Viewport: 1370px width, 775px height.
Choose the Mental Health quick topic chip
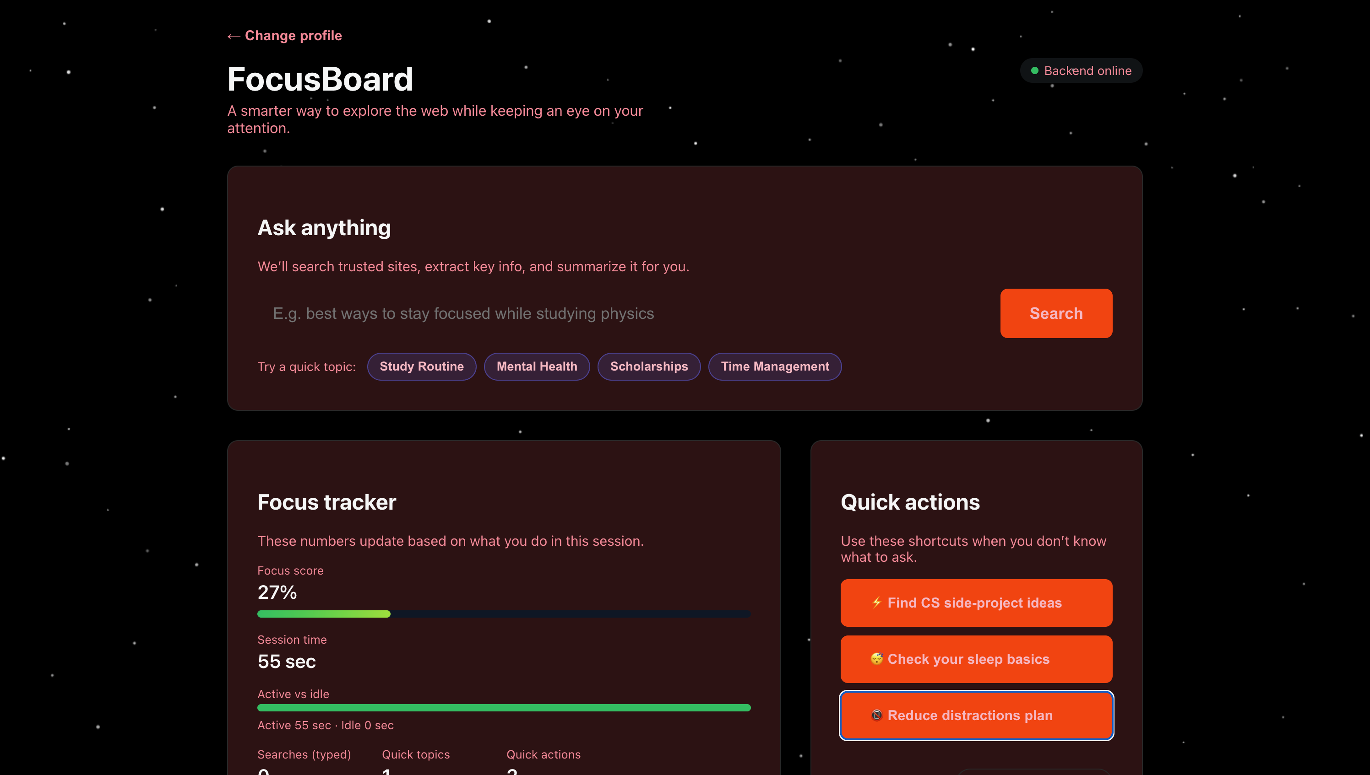[536, 366]
